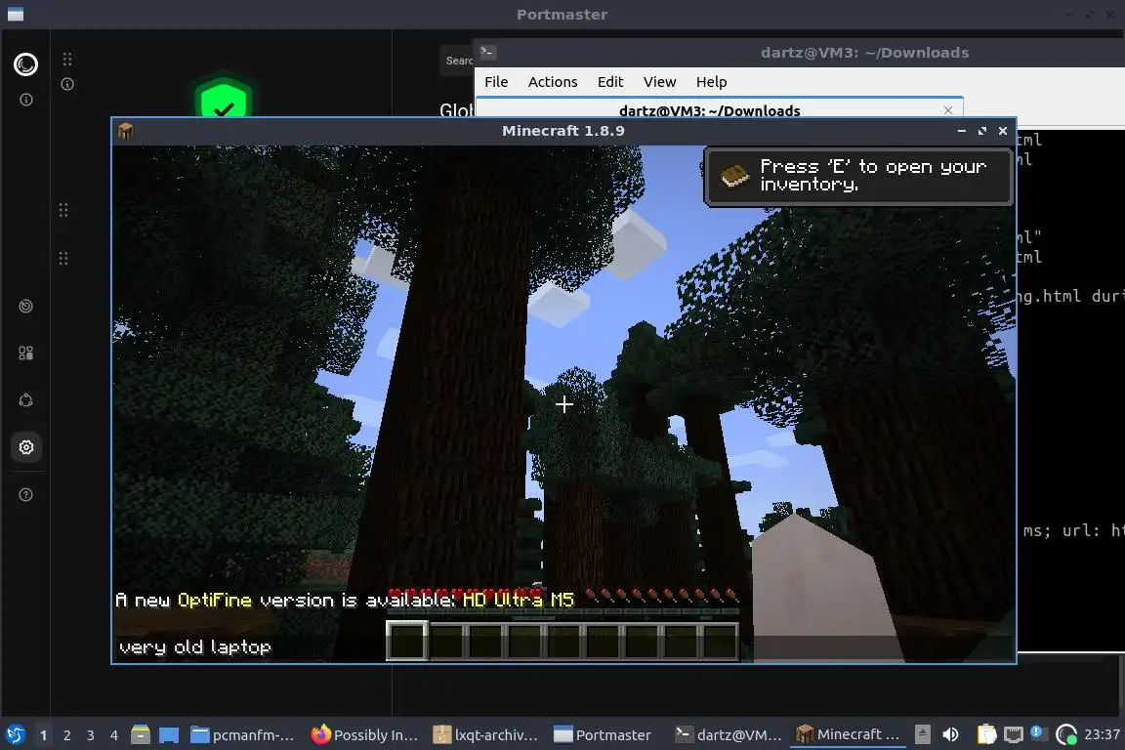Click the terminal window title icon
The image size is (1125, 750).
488,52
